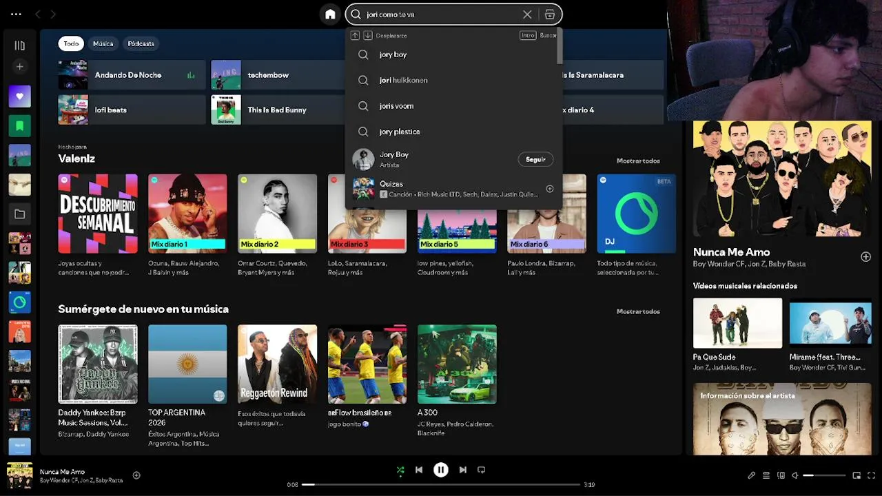Open A 300 album cover

(x=457, y=364)
